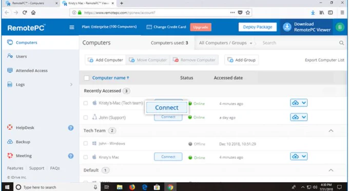Click the FAQs link

coord(55,168)
